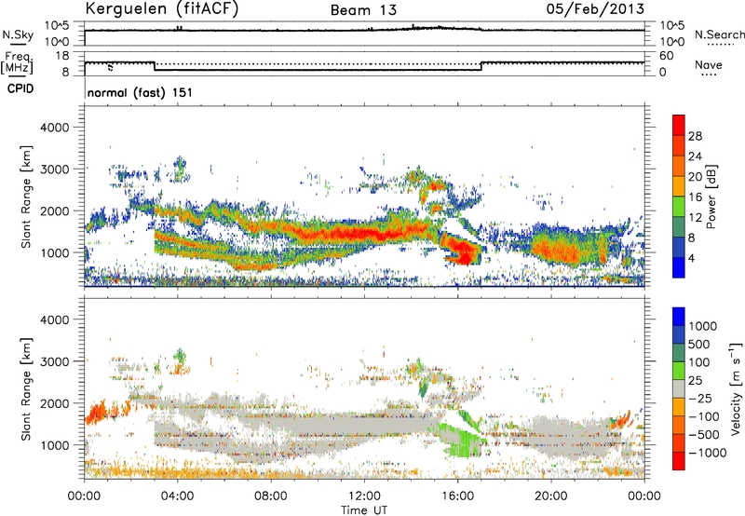Pick the red top segment of power colorbar
Image resolution: width=745 pixels, height=516 pixels.
(679, 125)
